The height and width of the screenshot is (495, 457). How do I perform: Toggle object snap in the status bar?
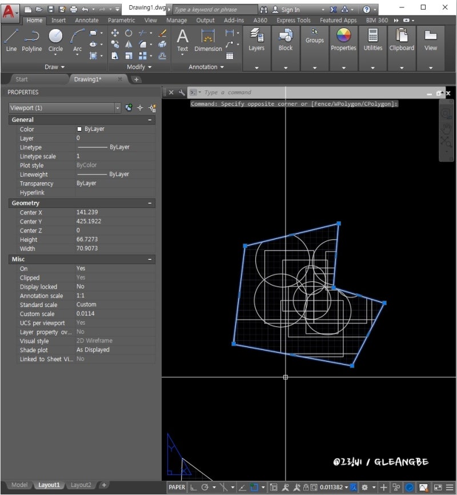(x=254, y=488)
